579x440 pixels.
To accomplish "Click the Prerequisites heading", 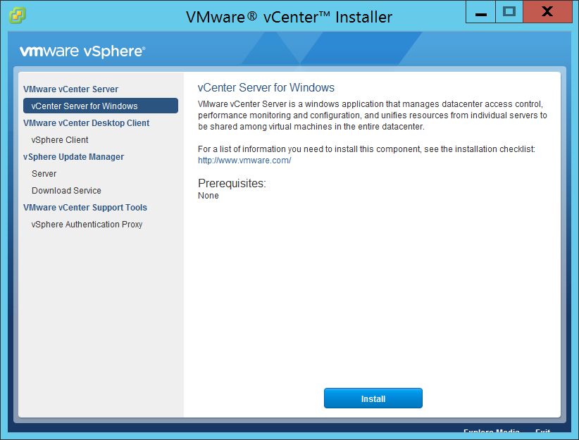I will 232,184.
